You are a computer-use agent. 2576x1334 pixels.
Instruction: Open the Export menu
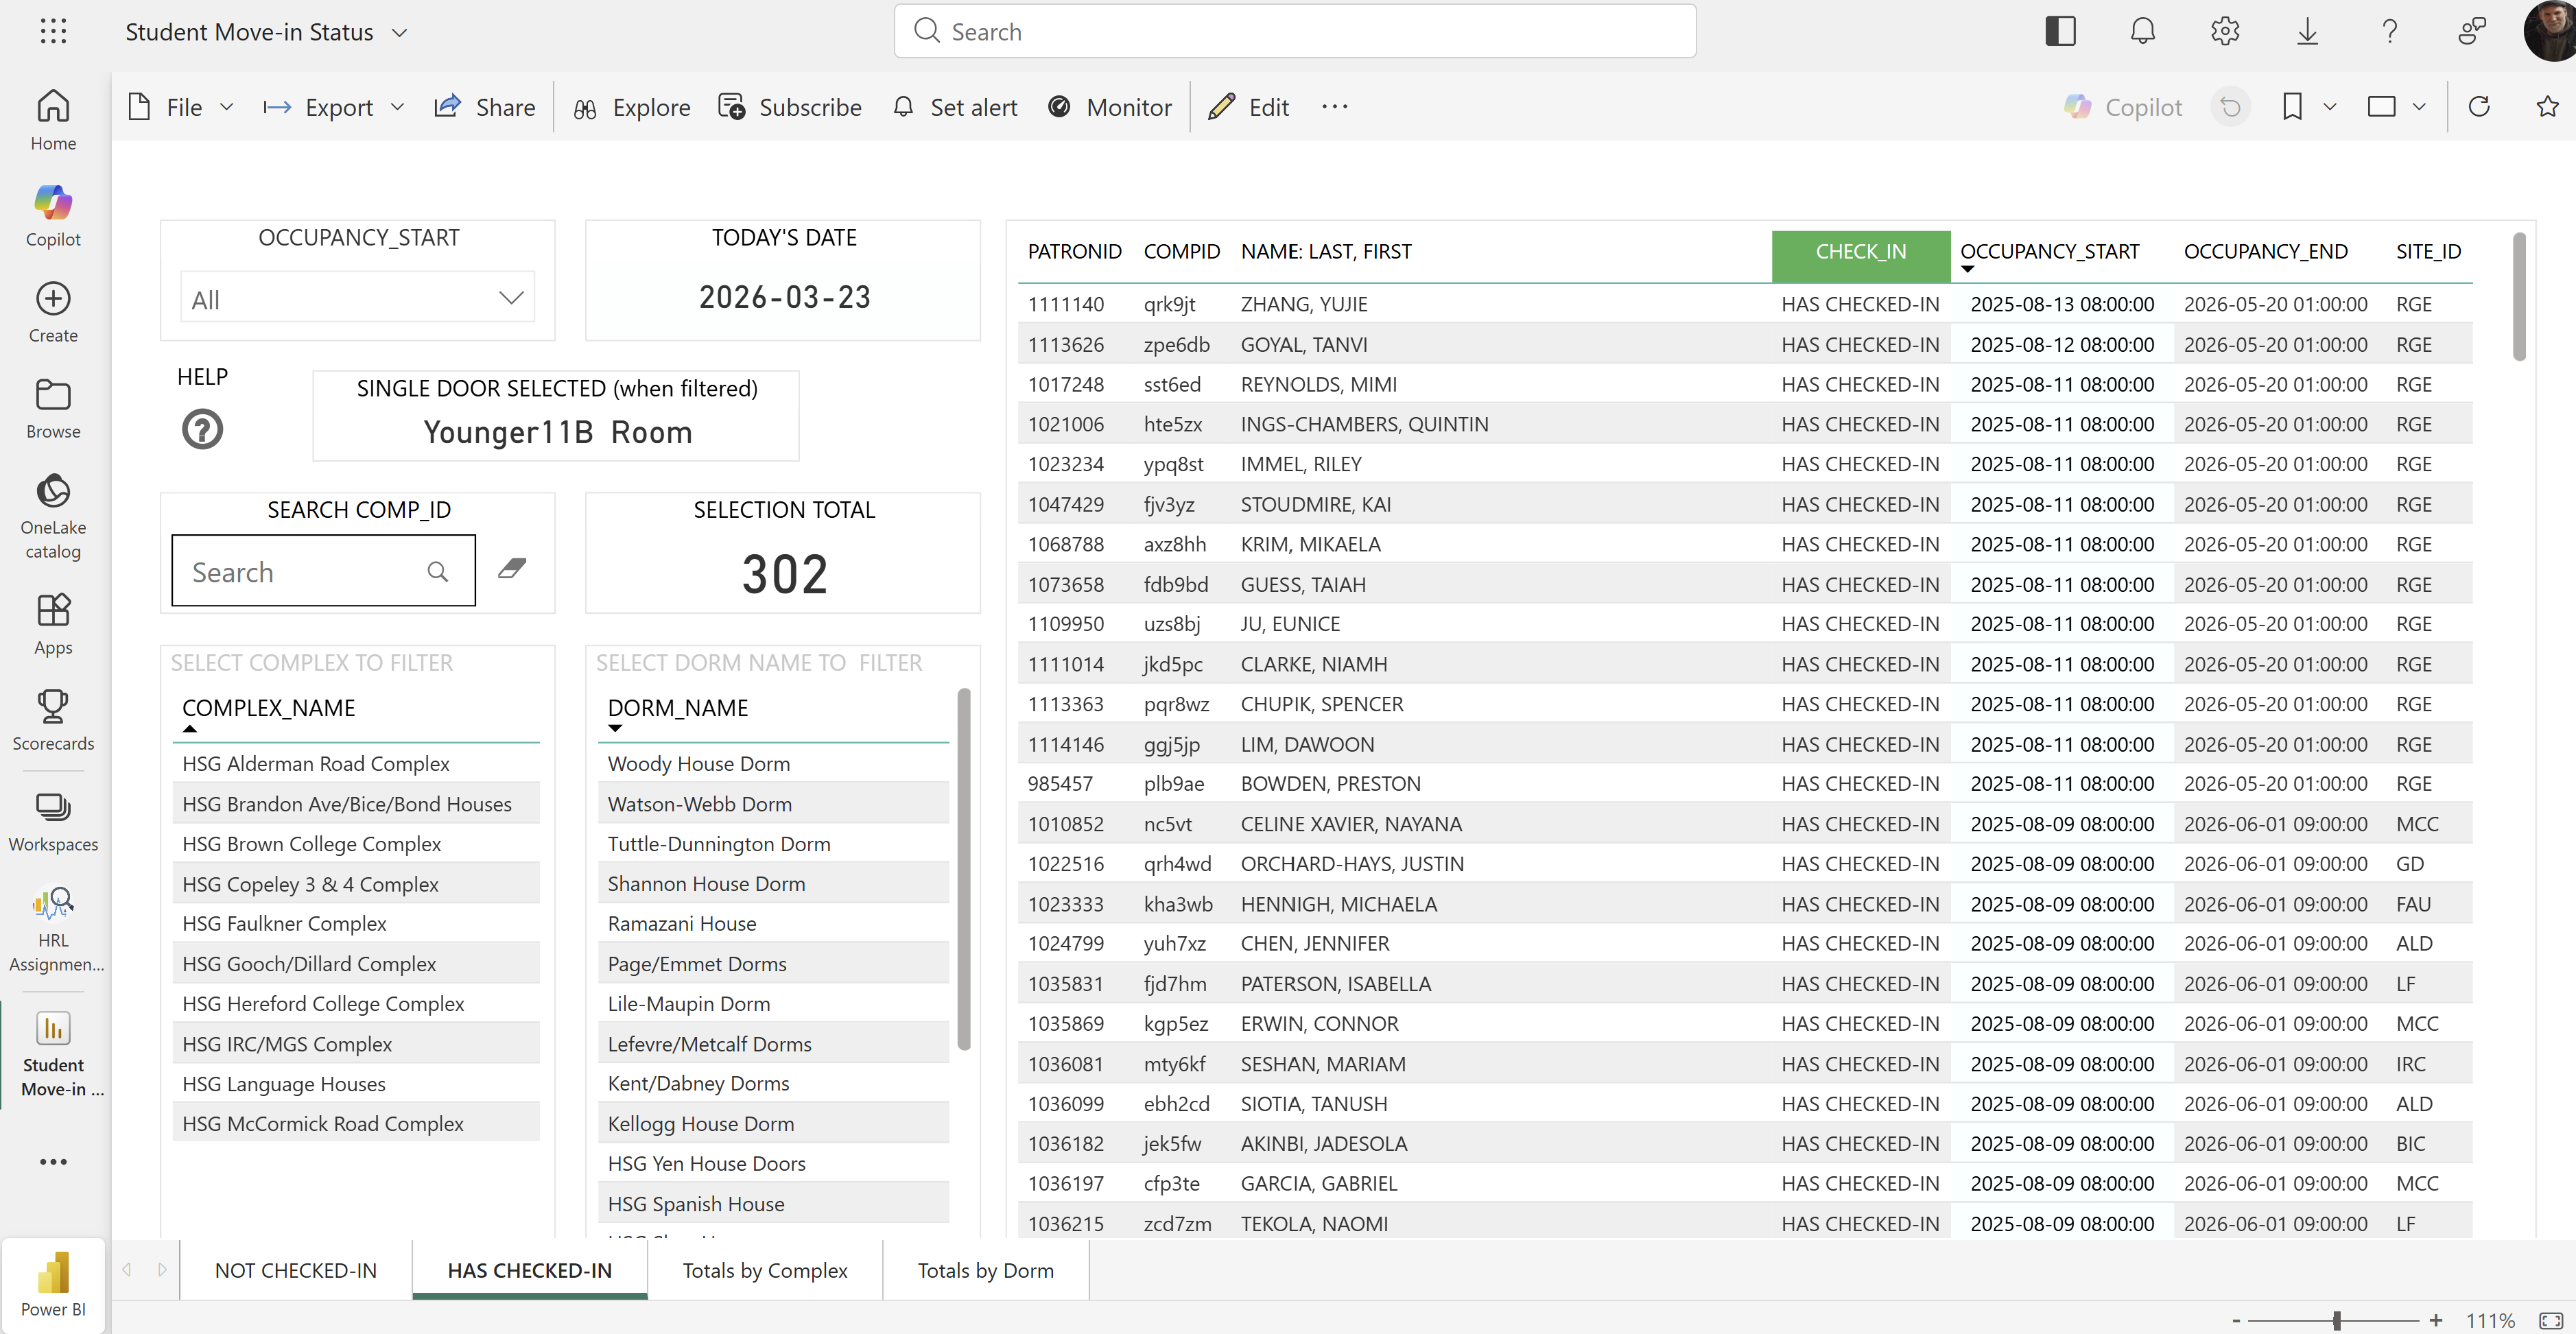[x=334, y=107]
